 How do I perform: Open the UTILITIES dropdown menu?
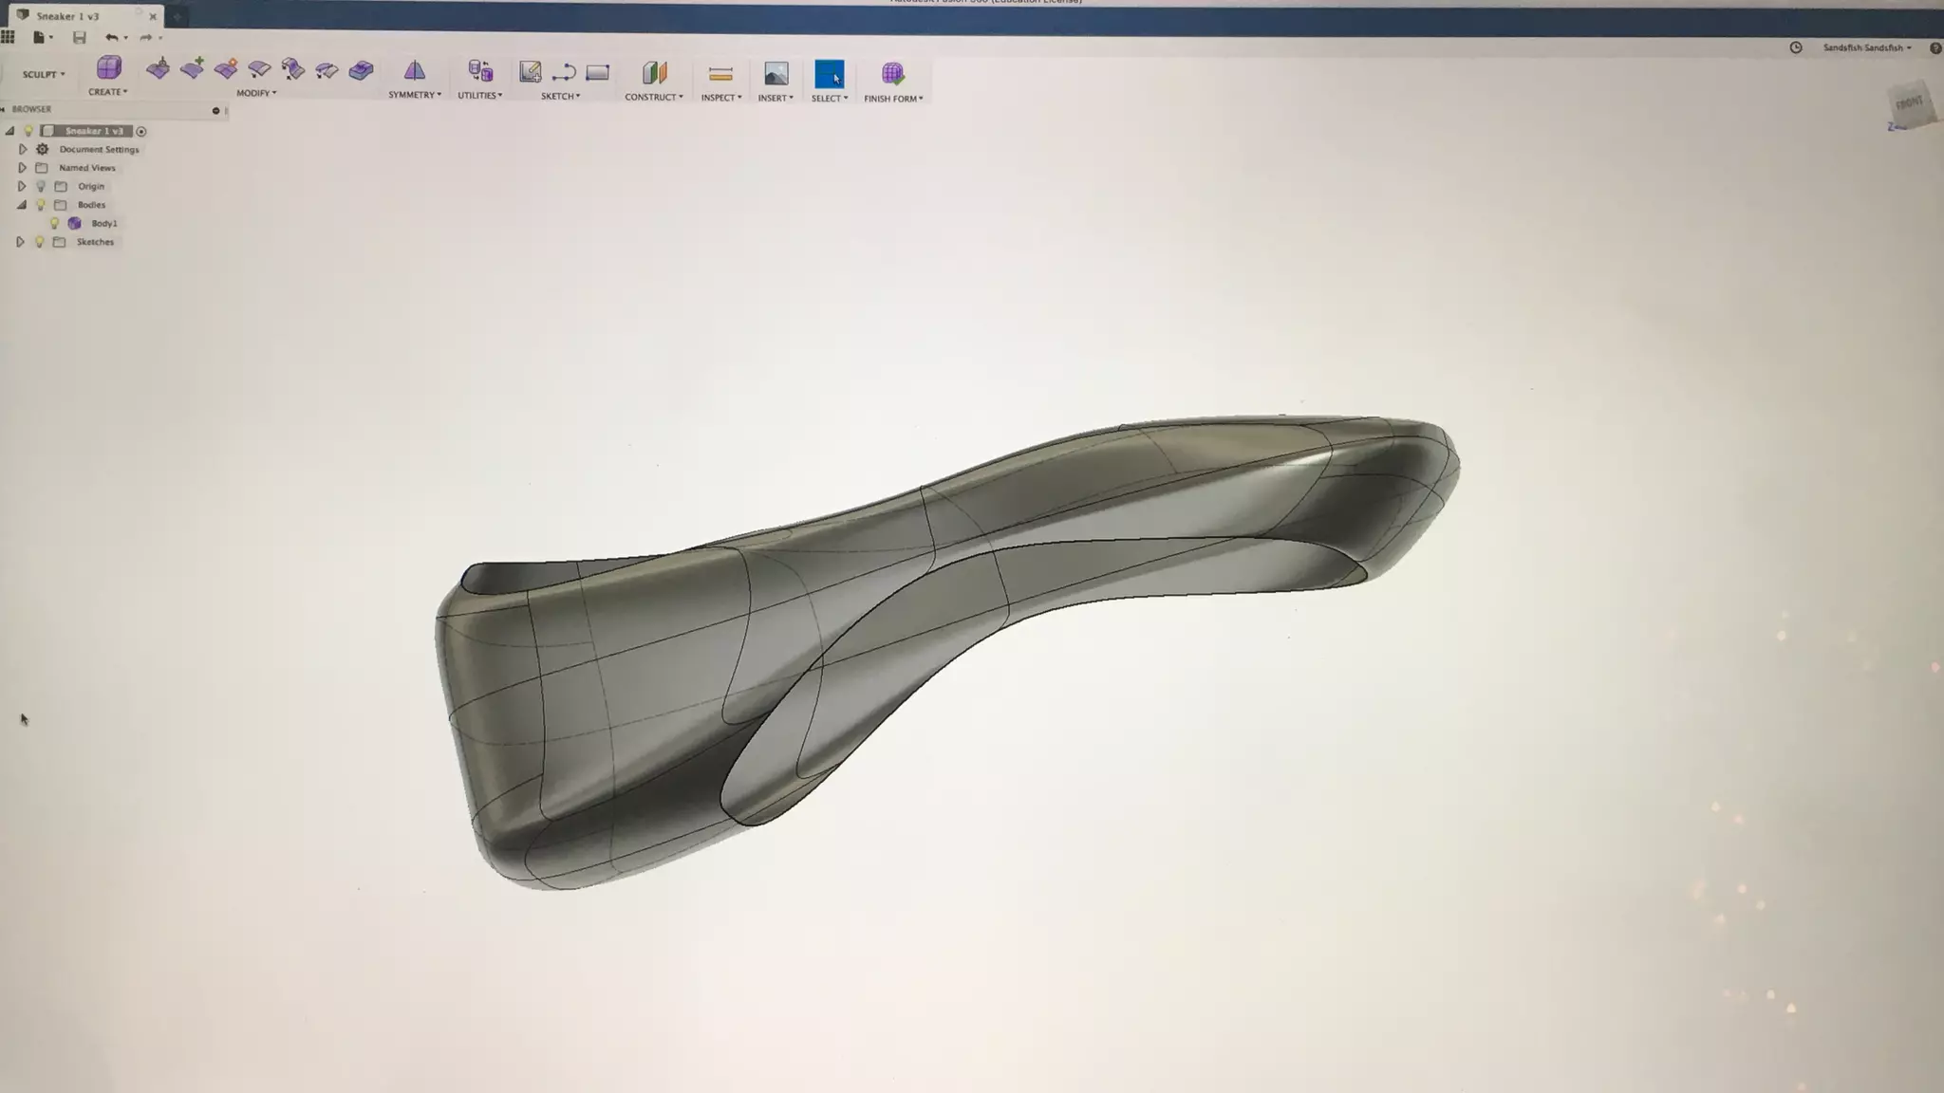point(479,95)
